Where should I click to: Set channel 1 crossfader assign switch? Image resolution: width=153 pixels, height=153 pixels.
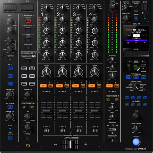coord(47,130)
